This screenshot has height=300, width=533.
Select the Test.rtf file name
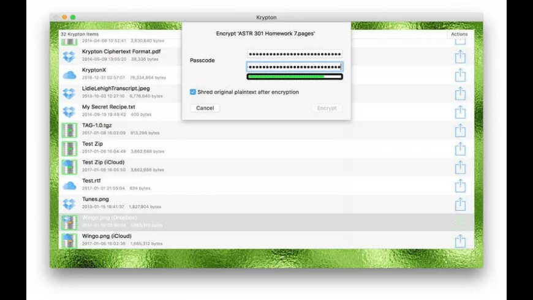click(x=91, y=181)
